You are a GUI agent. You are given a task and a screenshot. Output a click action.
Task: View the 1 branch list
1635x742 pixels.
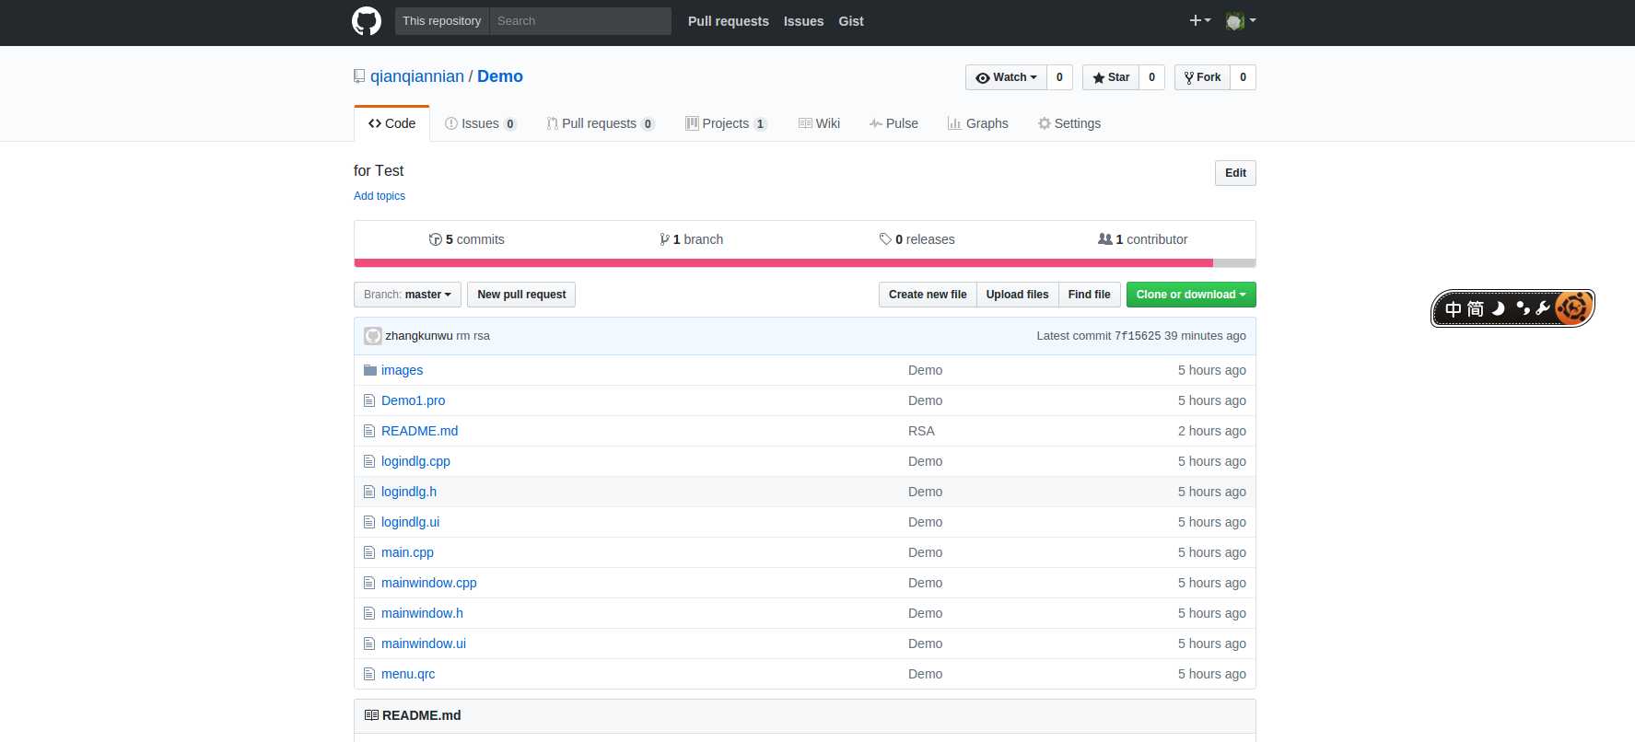[x=692, y=239]
